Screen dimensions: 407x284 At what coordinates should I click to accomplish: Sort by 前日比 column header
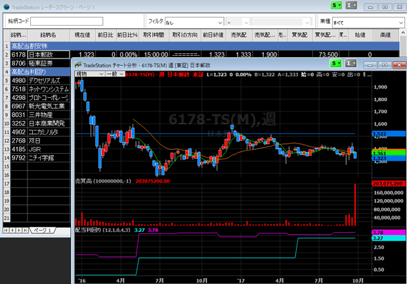(x=106, y=35)
